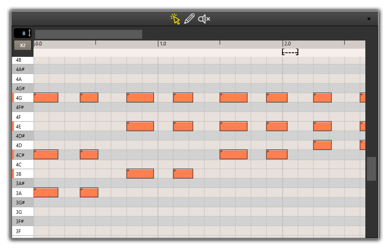Click the 4D piano key
The width and height of the screenshot is (387, 249).
[23, 145]
